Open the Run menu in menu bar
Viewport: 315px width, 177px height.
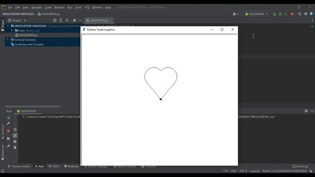click(x=70, y=7)
